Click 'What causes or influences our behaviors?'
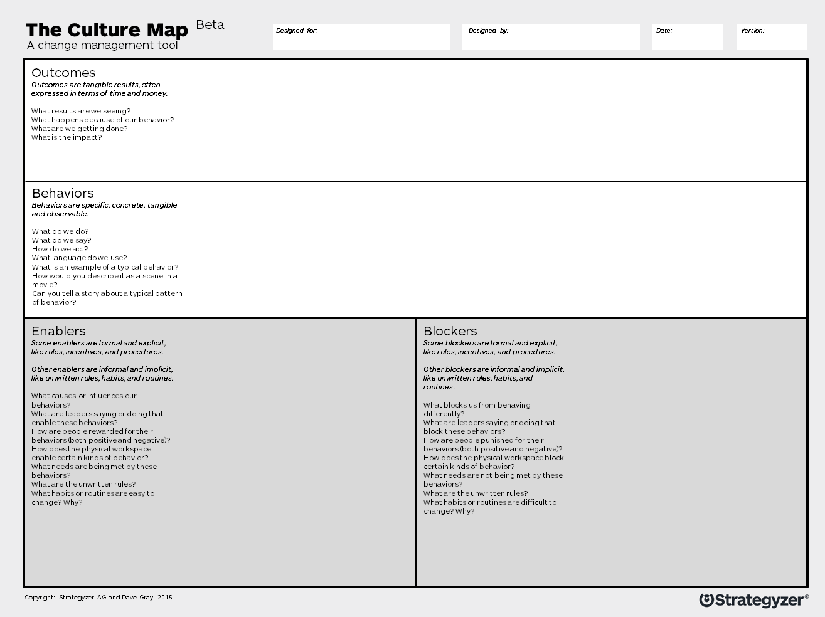The image size is (825, 617). tap(84, 400)
